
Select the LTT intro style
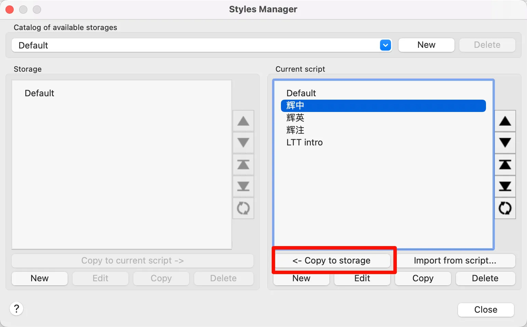[305, 142]
